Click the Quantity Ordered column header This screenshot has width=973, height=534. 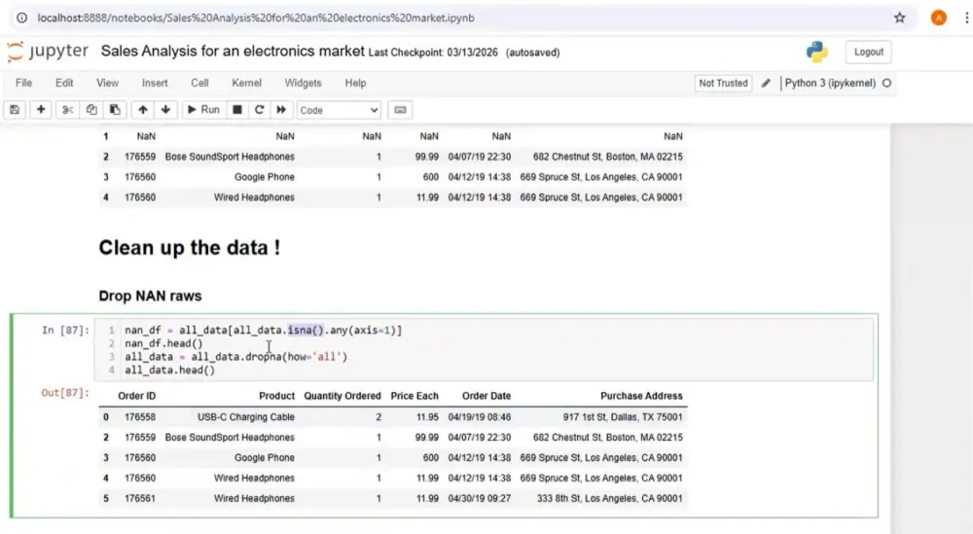pyautogui.click(x=342, y=396)
